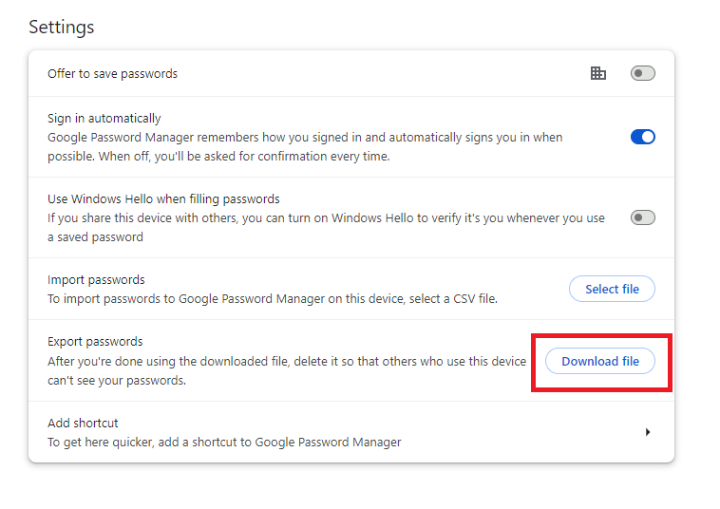720x509 pixels.
Task: Expand Add shortcut using the arrow
Action: (x=648, y=432)
